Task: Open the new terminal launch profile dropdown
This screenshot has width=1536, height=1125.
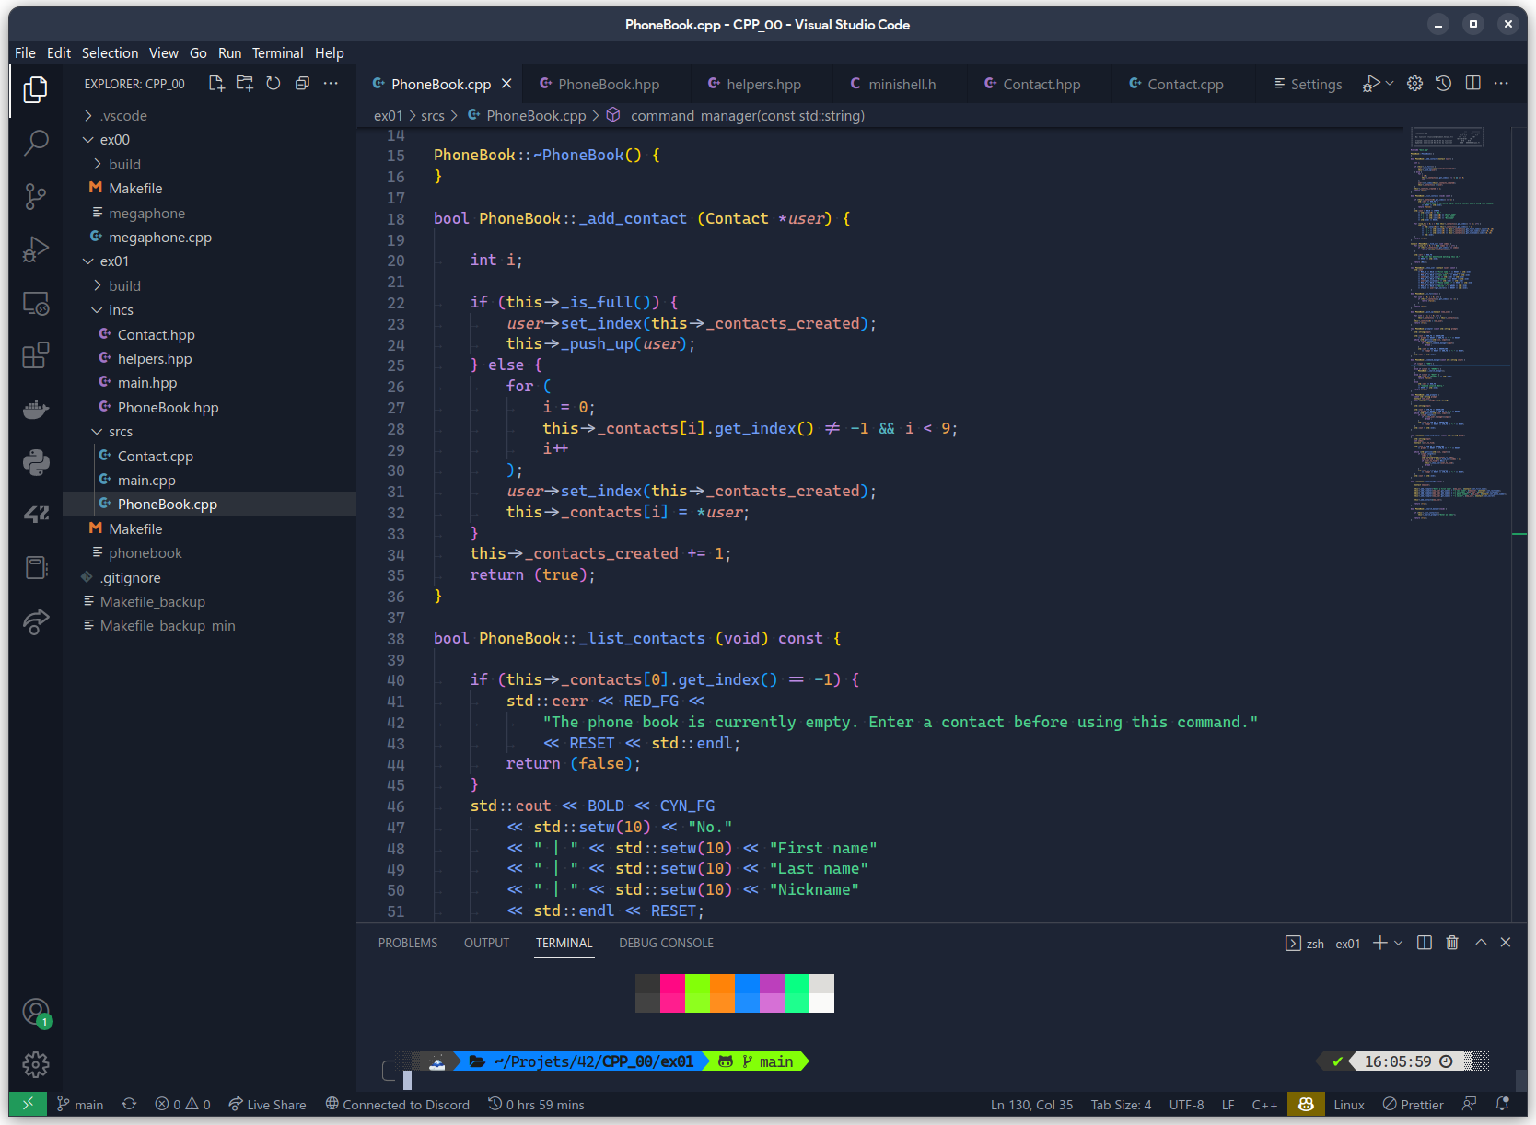Action: [1399, 943]
